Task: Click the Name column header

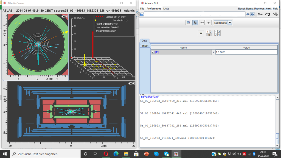Action: tap(183, 48)
